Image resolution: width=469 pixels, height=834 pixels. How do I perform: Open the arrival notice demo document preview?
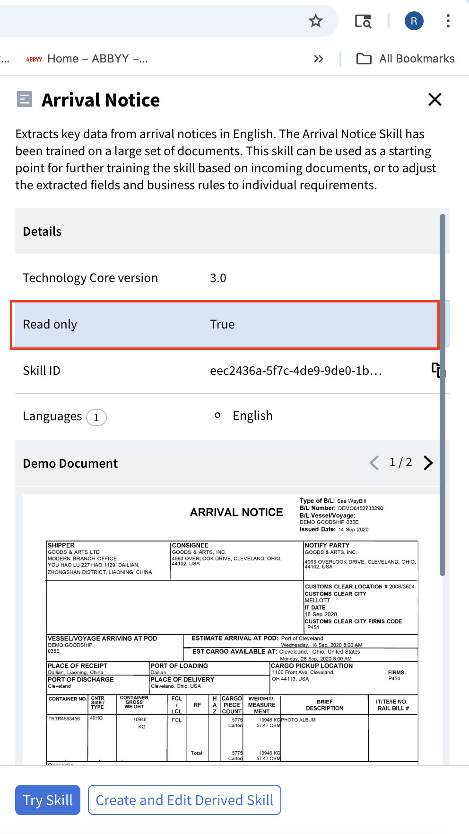pos(232,630)
